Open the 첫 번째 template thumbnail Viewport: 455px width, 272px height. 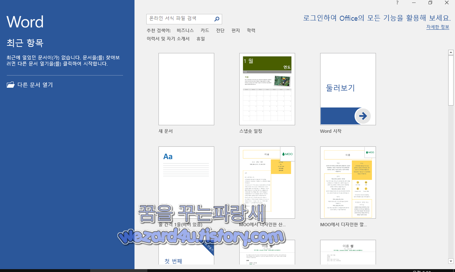186,252
